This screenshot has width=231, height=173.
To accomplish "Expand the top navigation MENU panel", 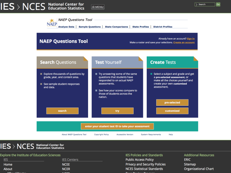I will pyautogui.click(x=97, y=7).
